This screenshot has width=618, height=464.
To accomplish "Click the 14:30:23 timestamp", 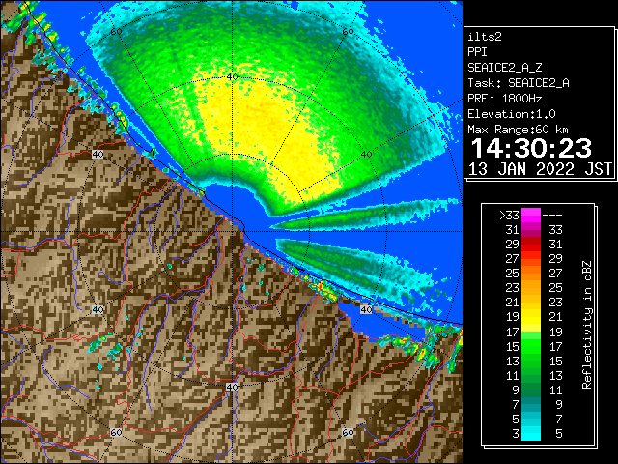I will coord(531,148).
